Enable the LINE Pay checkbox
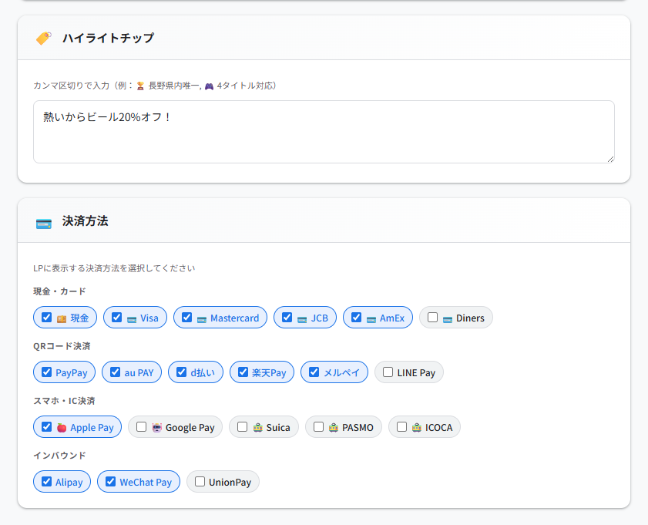The image size is (648, 525). pyautogui.click(x=388, y=372)
